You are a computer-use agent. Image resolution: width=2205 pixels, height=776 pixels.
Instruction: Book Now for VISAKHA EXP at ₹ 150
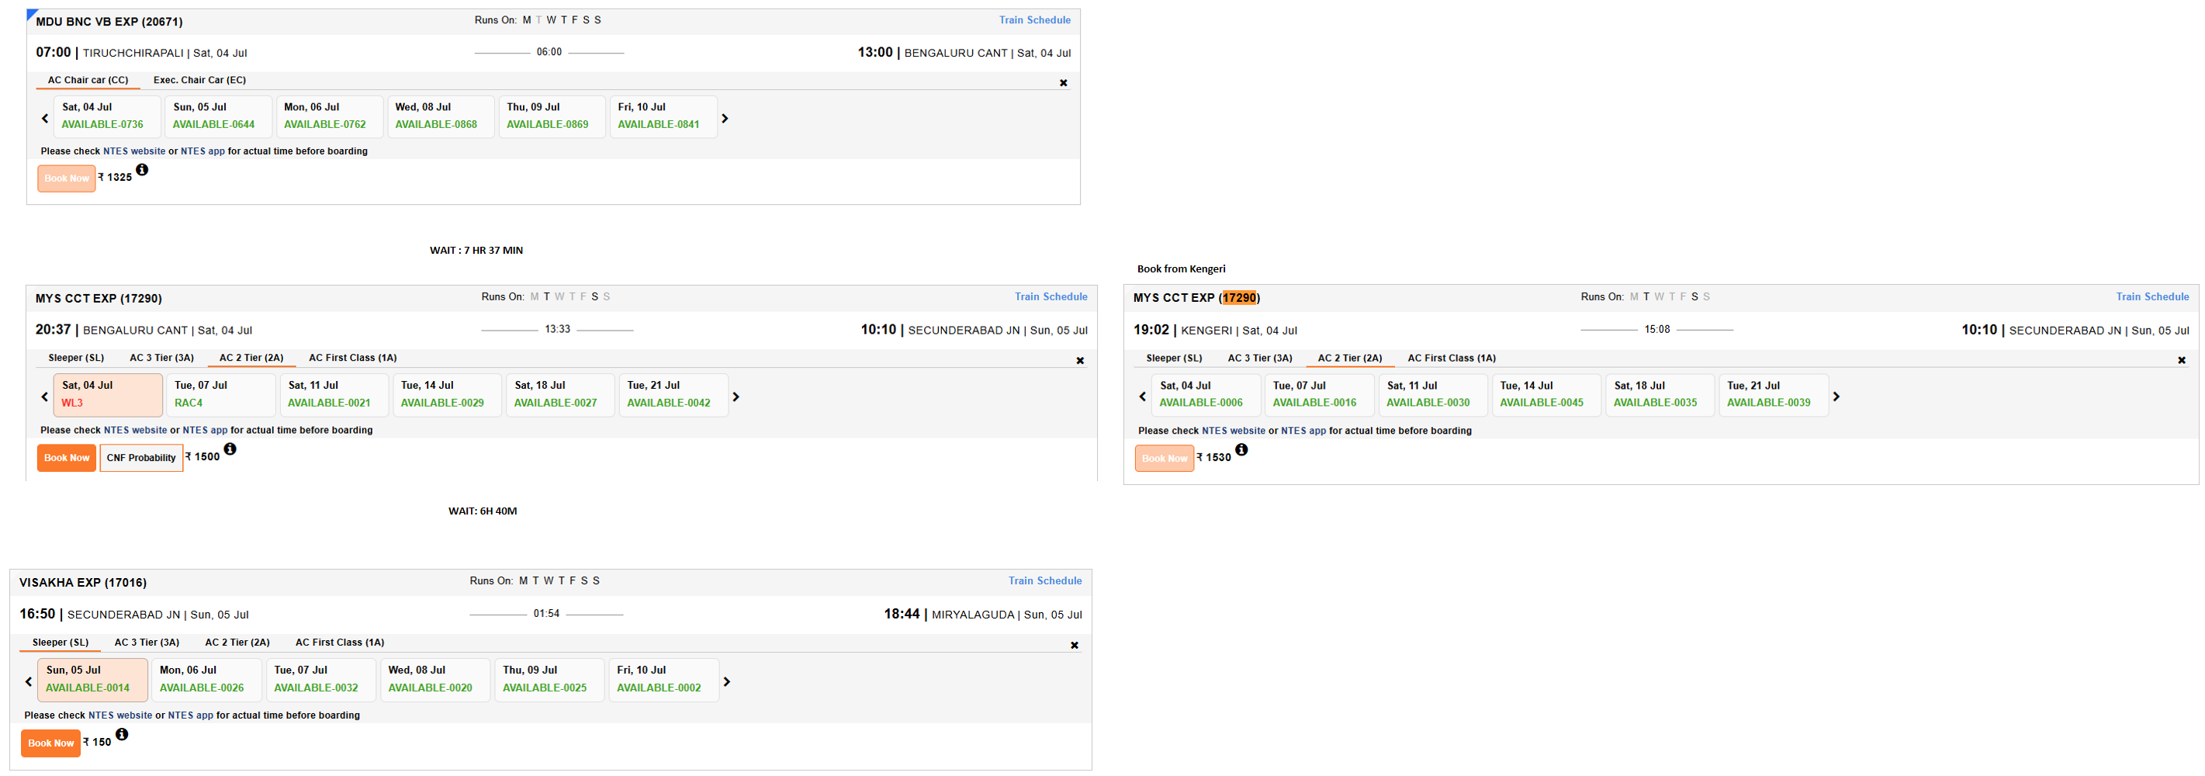[x=50, y=743]
